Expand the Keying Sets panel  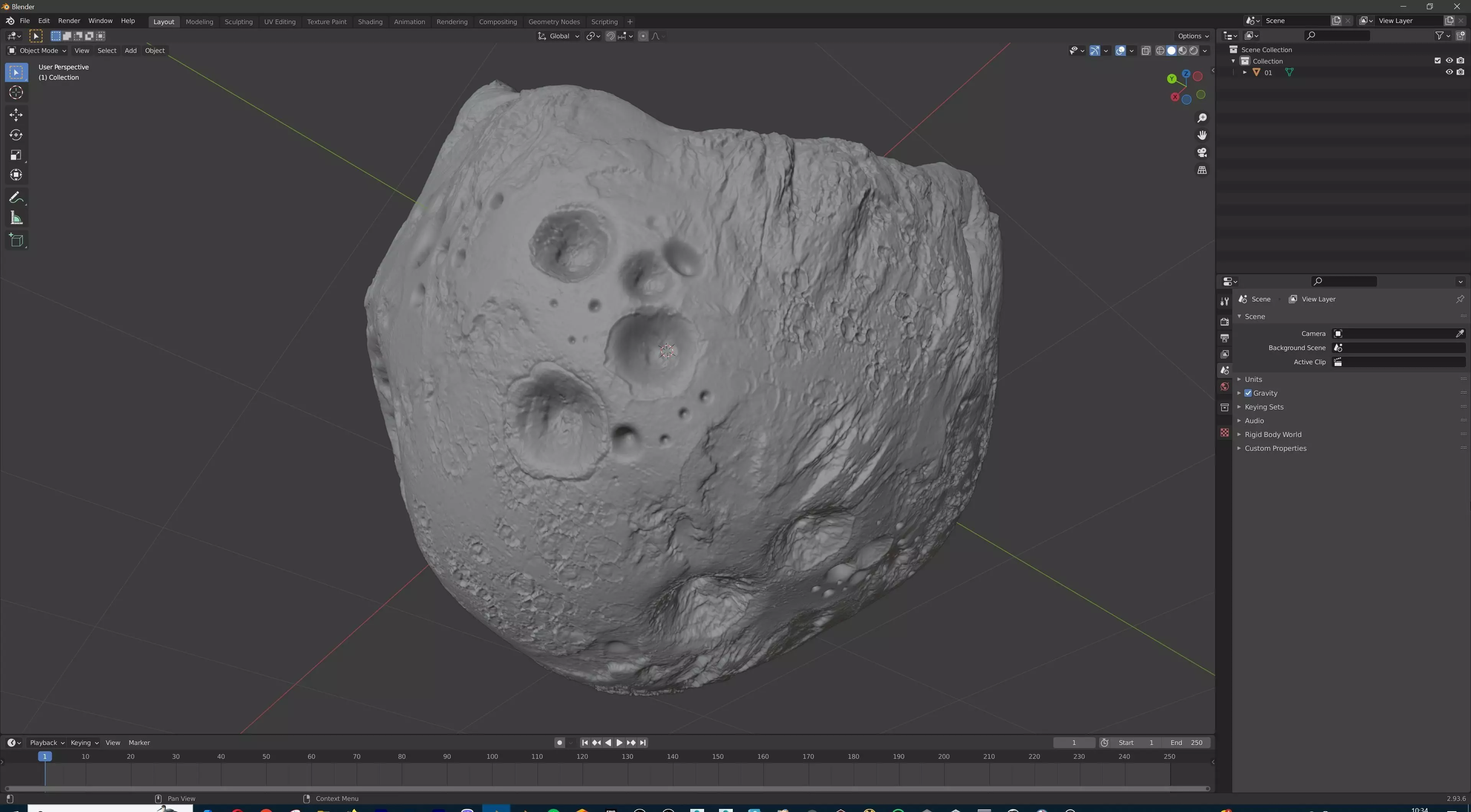pyautogui.click(x=1264, y=406)
